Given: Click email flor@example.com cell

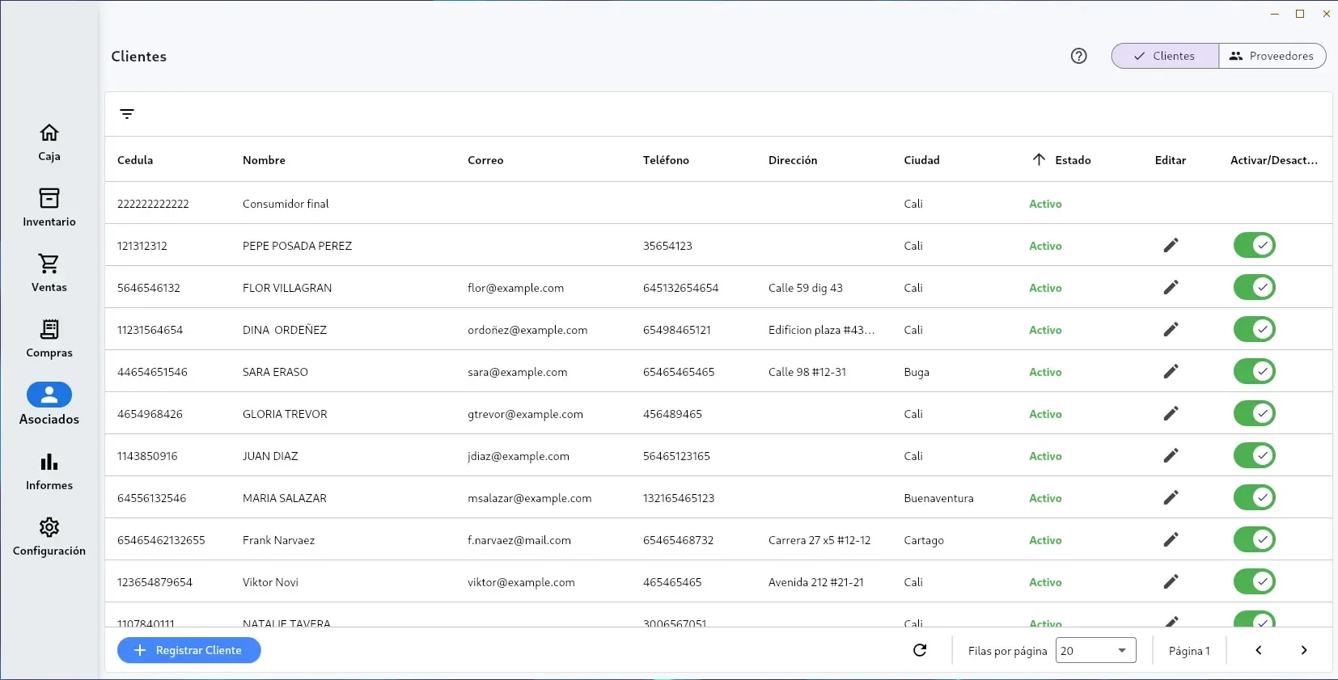Looking at the screenshot, I should [515, 288].
